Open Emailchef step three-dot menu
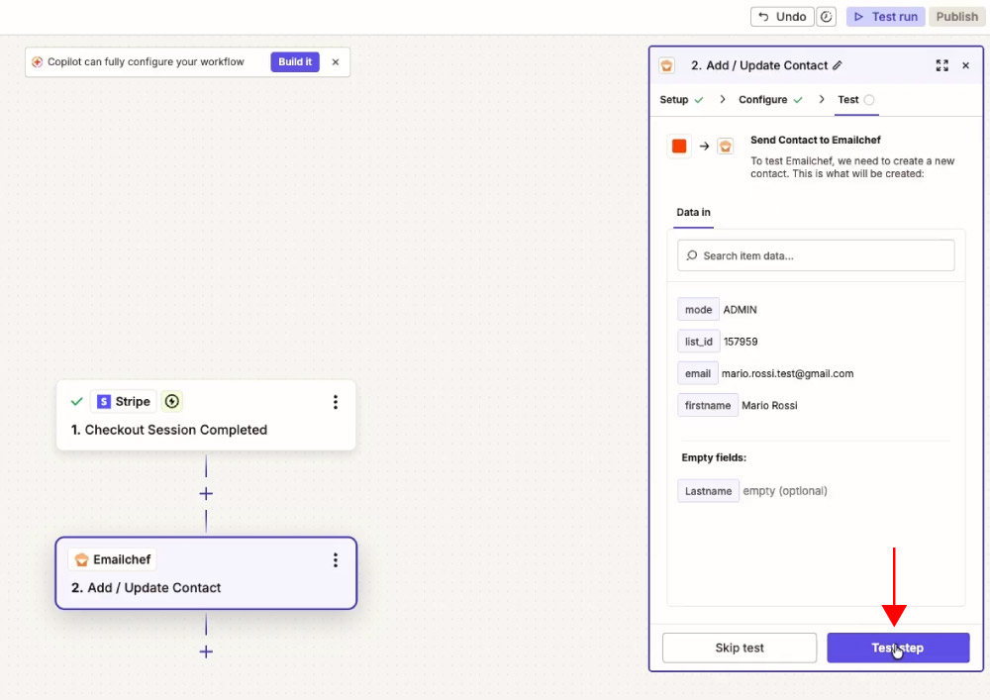 click(336, 559)
